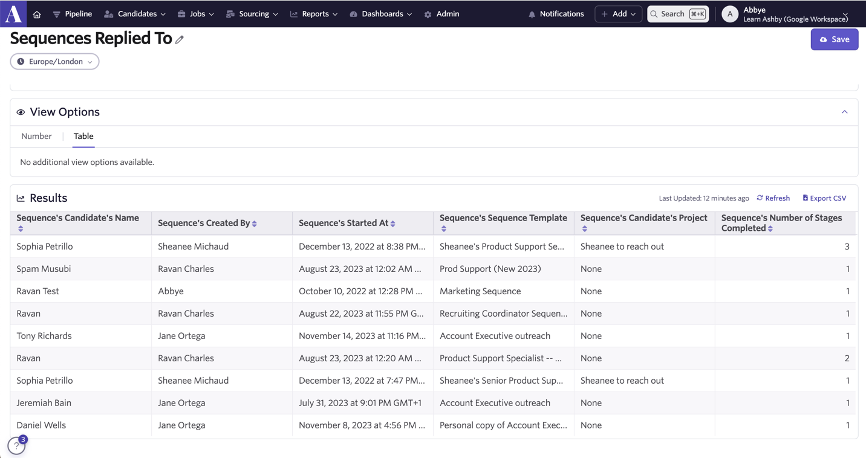The width and height of the screenshot is (866, 458).
Task: Click the Ashby logo icon
Action: click(x=13, y=13)
